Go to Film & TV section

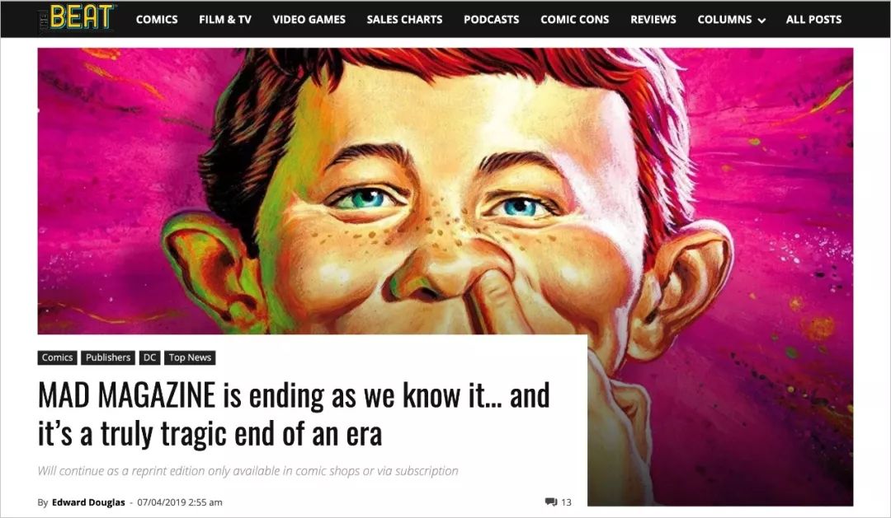(x=225, y=19)
